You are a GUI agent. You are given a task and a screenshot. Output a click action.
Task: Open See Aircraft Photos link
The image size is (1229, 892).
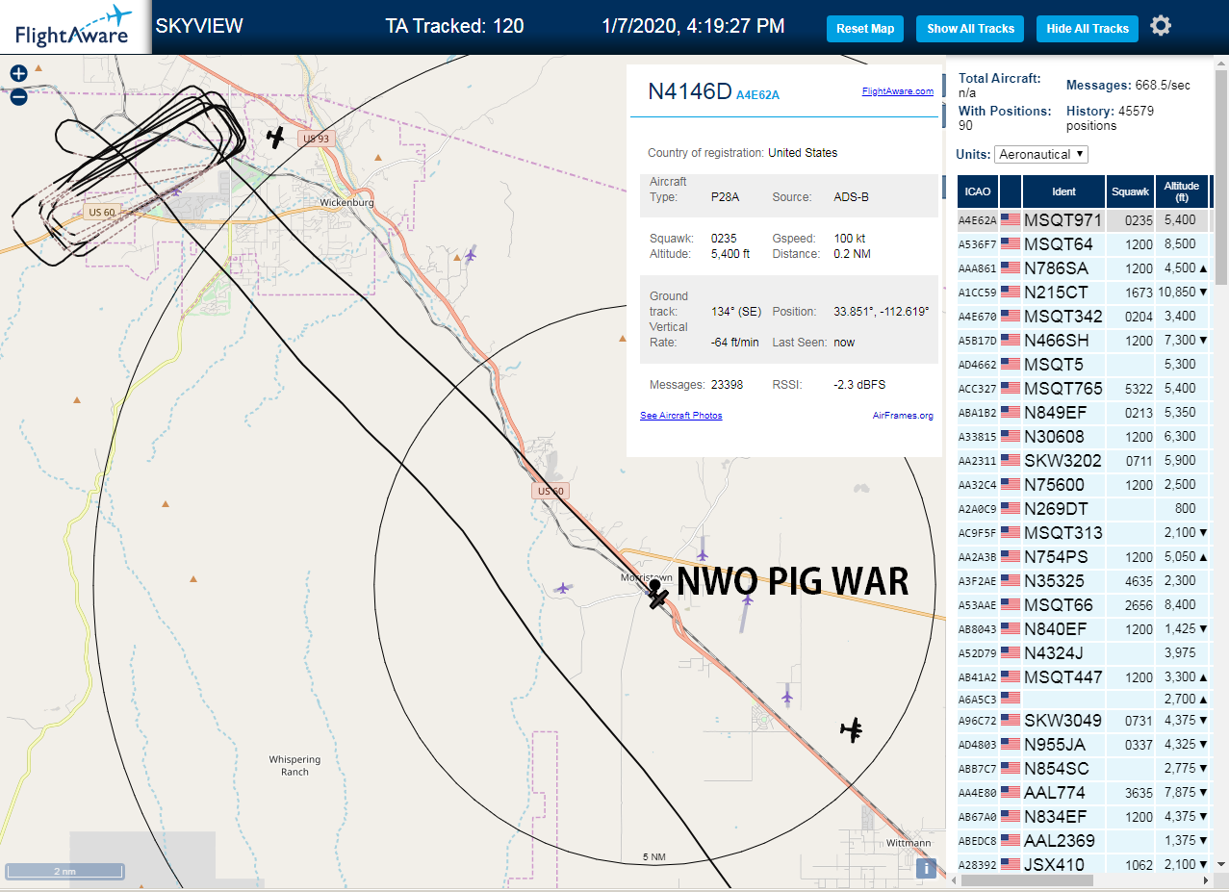[681, 416]
